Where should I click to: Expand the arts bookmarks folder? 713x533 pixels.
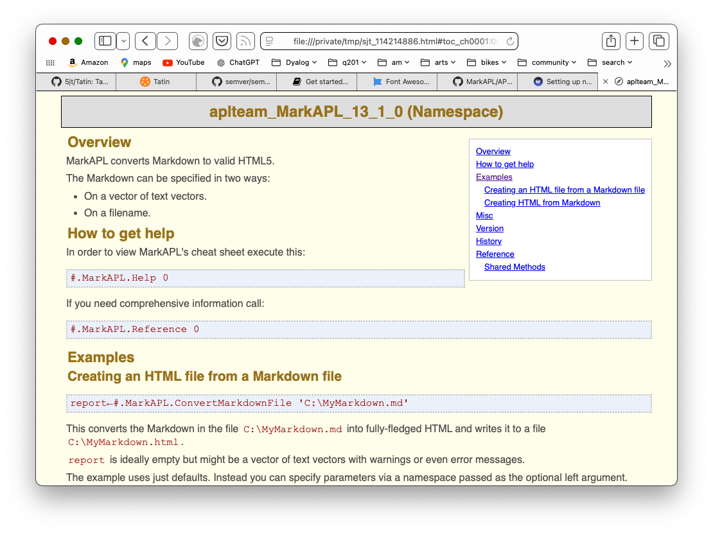click(x=438, y=62)
